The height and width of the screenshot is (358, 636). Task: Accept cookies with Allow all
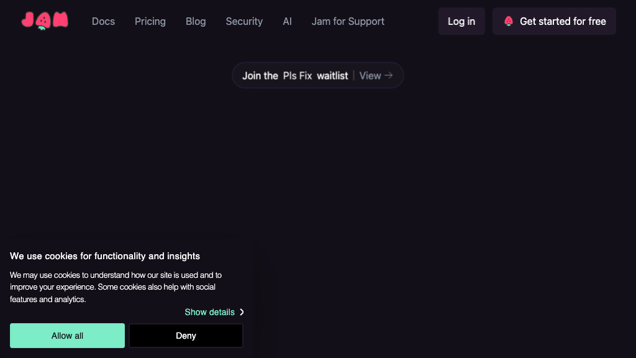coord(67,336)
